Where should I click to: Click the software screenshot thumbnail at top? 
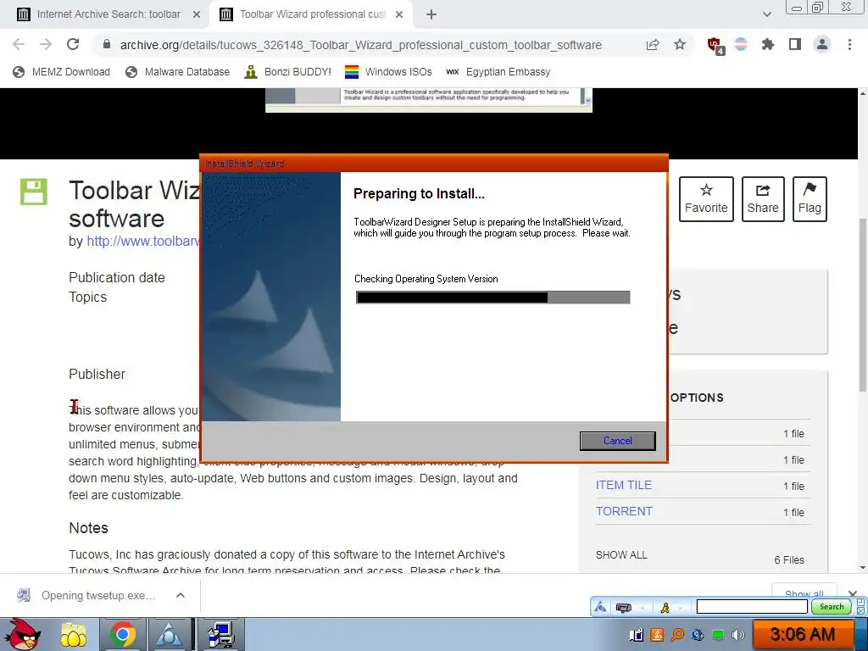point(428,100)
